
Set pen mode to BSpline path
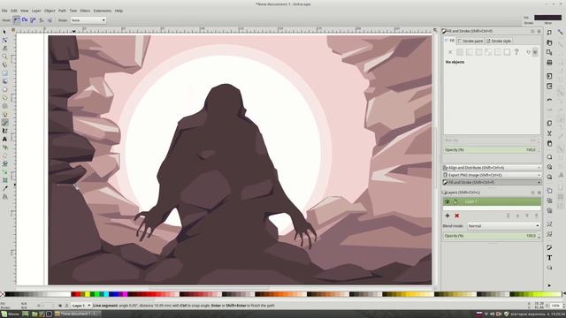click(33, 20)
